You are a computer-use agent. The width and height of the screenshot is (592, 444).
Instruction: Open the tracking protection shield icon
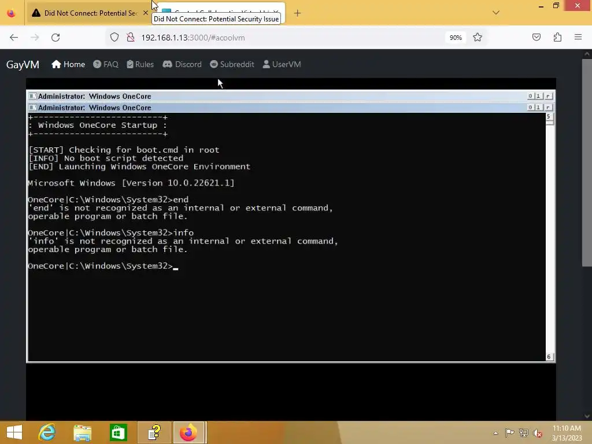(114, 38)
